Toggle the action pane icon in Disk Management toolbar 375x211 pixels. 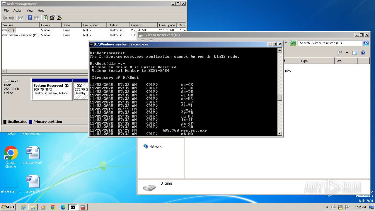(37, 18)
